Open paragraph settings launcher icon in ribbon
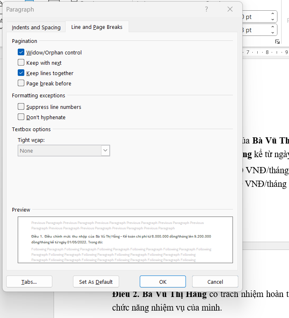The image size is (289, 318). point(277,42)
